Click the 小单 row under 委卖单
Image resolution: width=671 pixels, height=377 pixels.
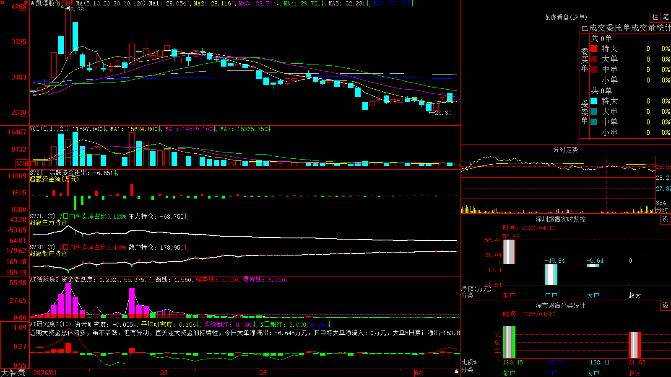[630, 132]
